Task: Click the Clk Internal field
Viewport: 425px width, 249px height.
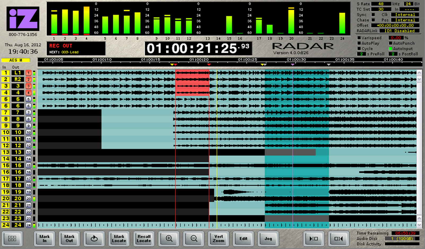Action: click(x=405, y=15)
